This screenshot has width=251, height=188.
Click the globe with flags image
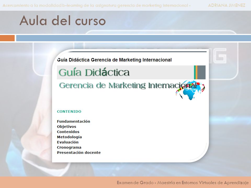191,90
